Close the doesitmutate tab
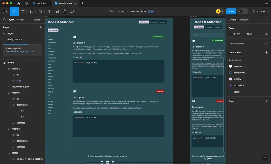The width and height of the screenshot is (271, 164). 76,3
